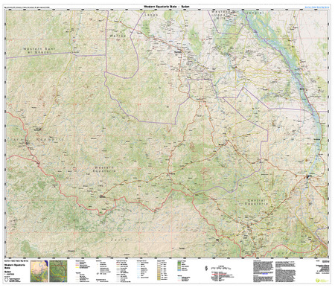Viewport: 335px width, 288px height.
Task: Click the blue series link top right
Action: (x=317, y=7)
